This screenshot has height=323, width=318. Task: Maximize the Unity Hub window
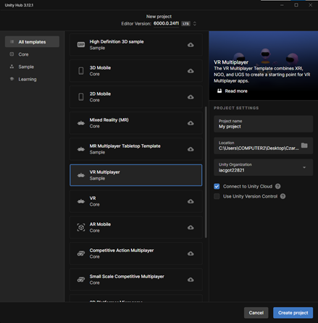(296, 5)
